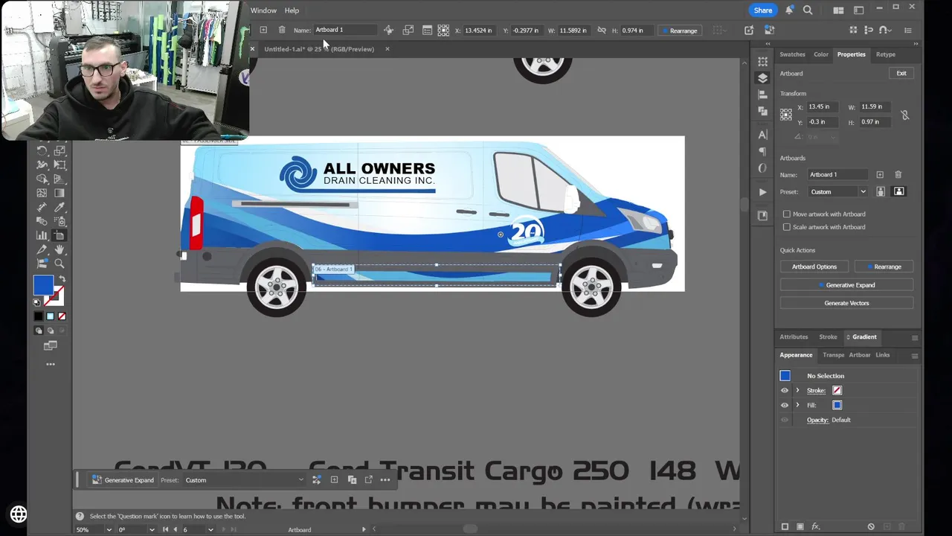This screenshot has width=952, height=536.
Task: Select the Perspective Grid tool
Action: pos(59,179)
